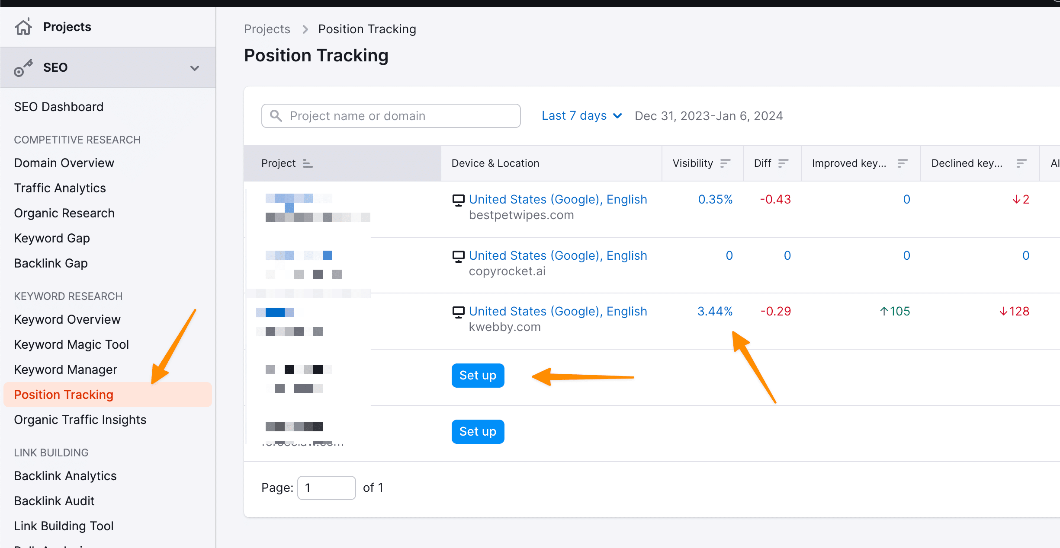
Task: Select Domain Overview from sidebar menu
Action: click(x=64, y=163)
